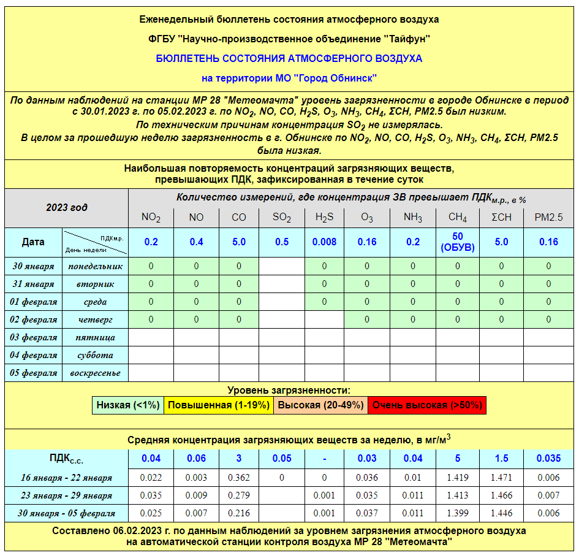Click the green 'Низкая (<1%)' legend swatch
579x558 pixels.
pyautogui.click(x=128, y=405)
